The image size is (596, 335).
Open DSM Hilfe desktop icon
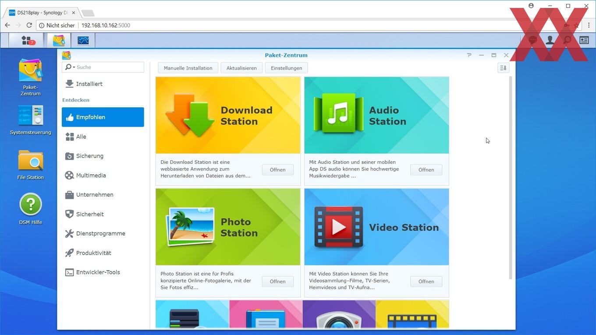pyautogui.click(x=30, y=209)
